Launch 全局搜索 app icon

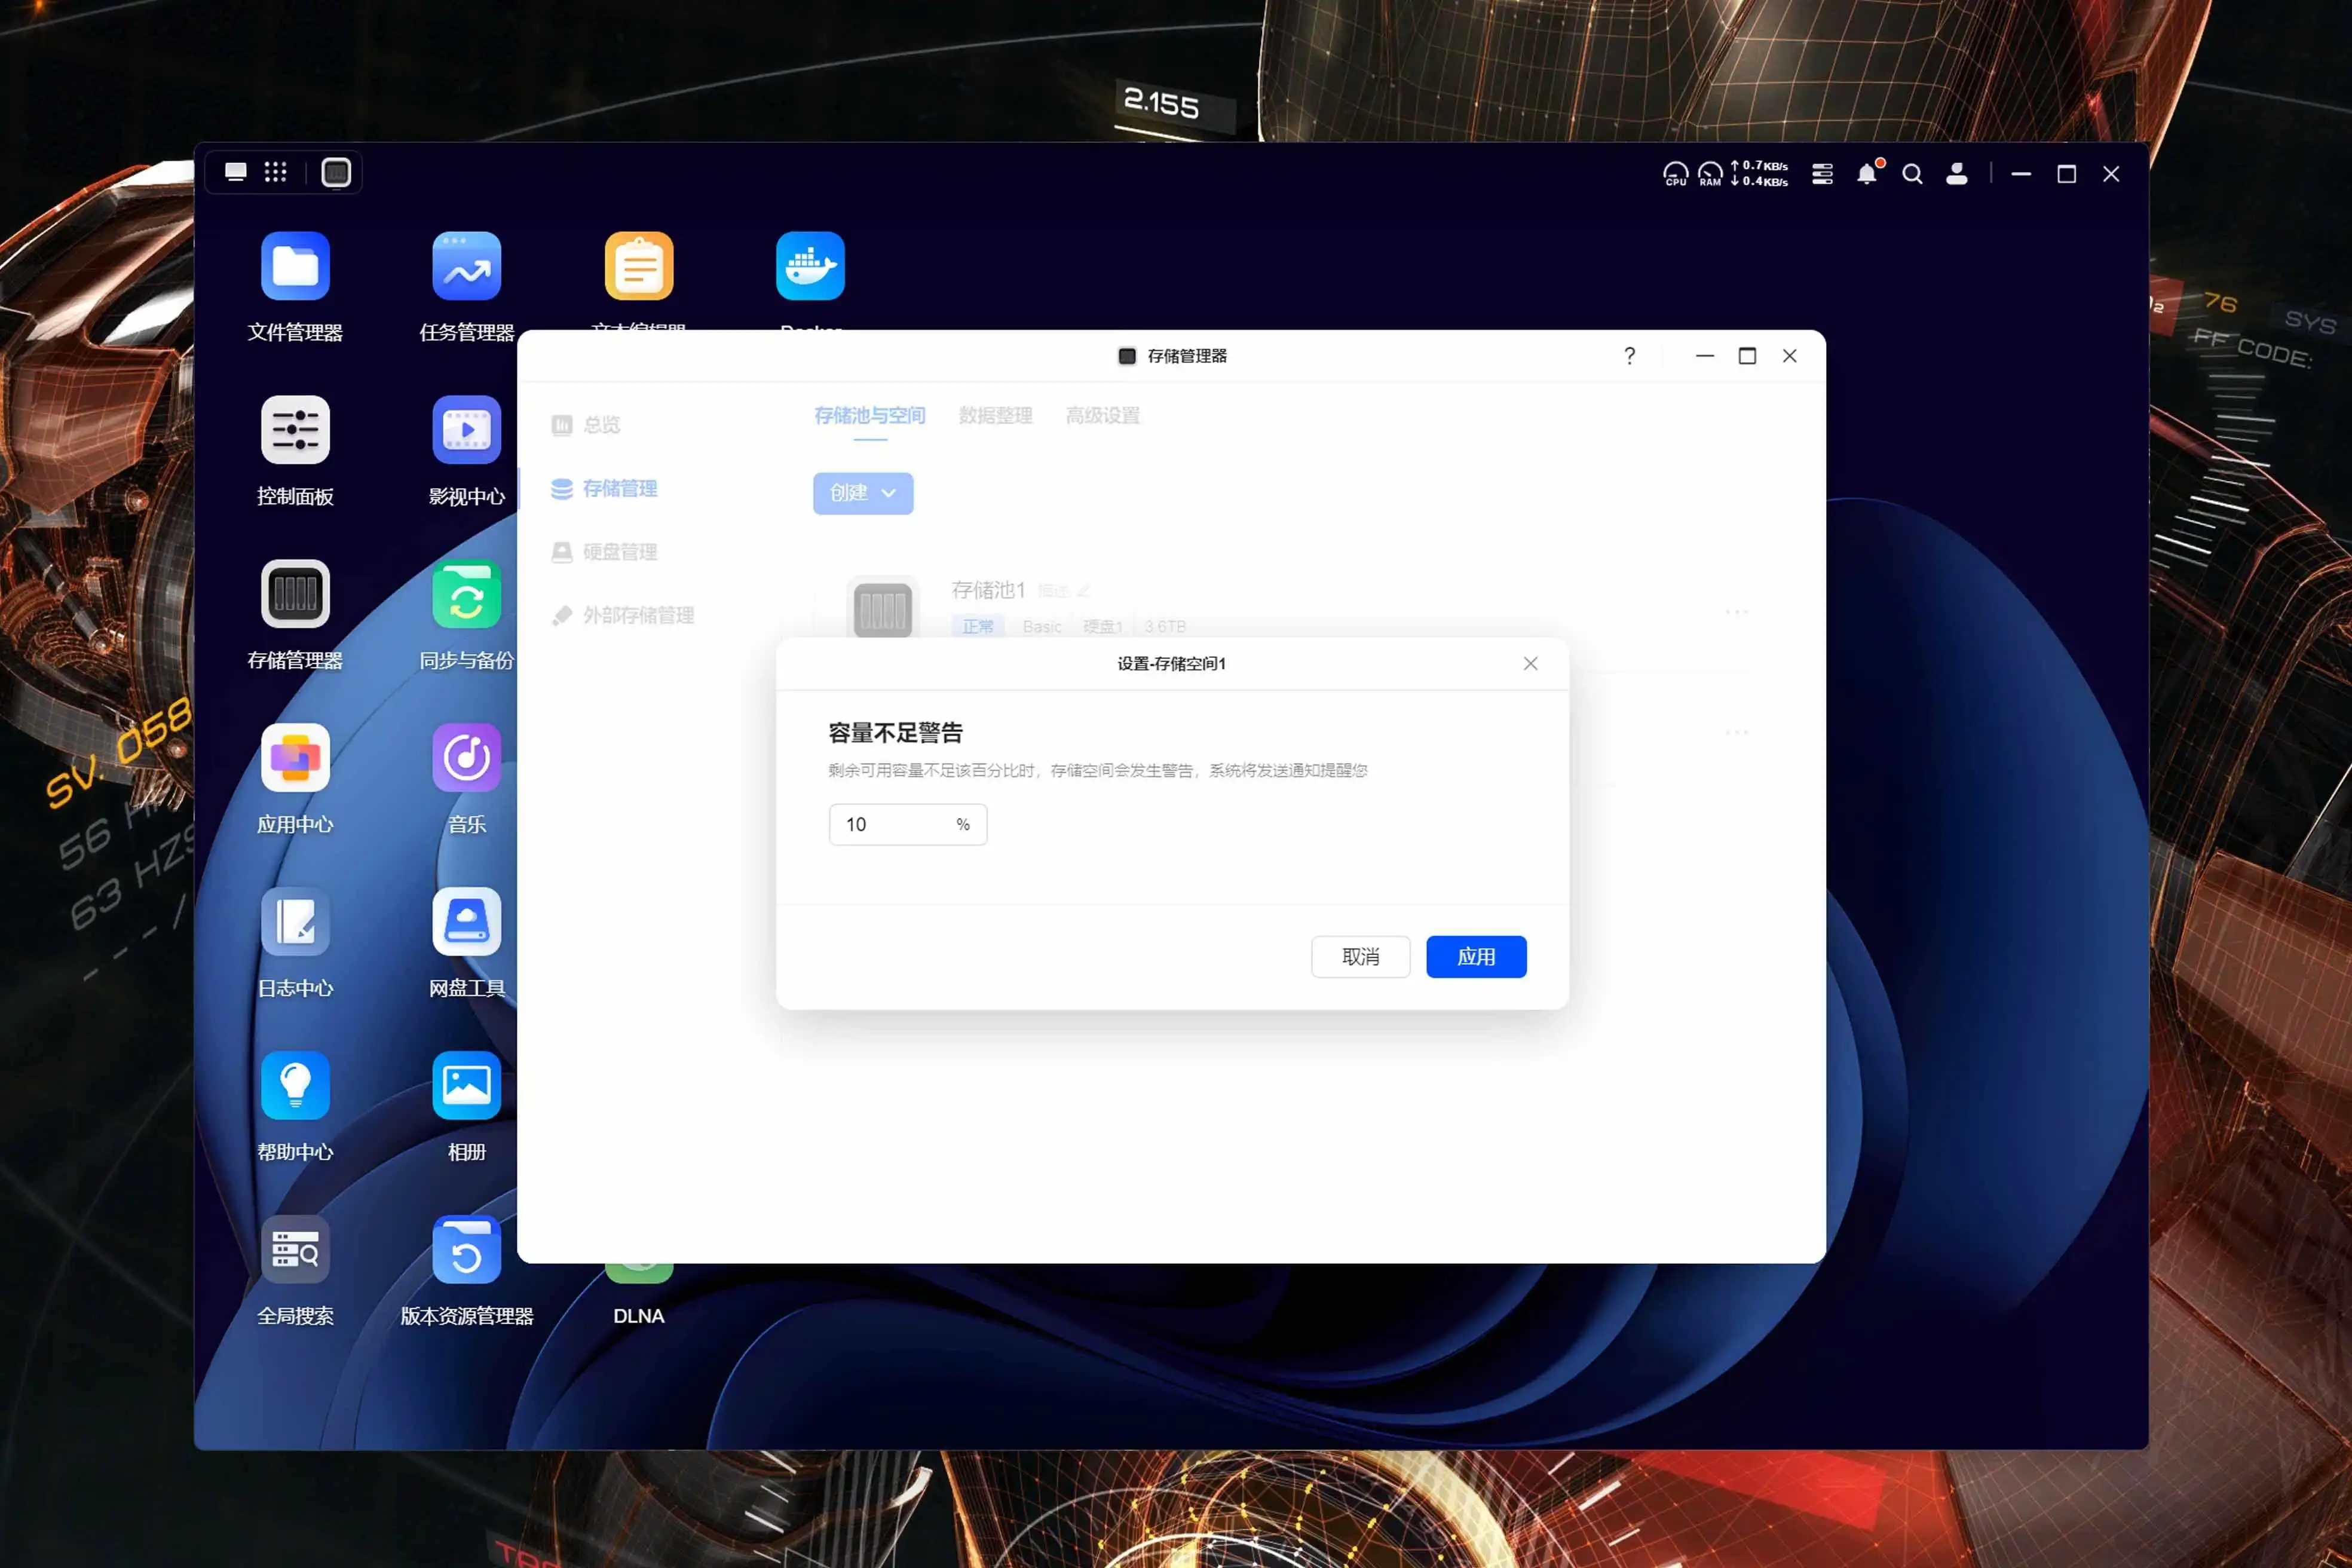295,1250
